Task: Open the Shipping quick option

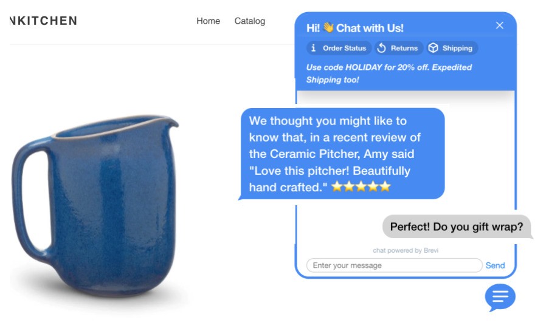Action: pos(452,48)
